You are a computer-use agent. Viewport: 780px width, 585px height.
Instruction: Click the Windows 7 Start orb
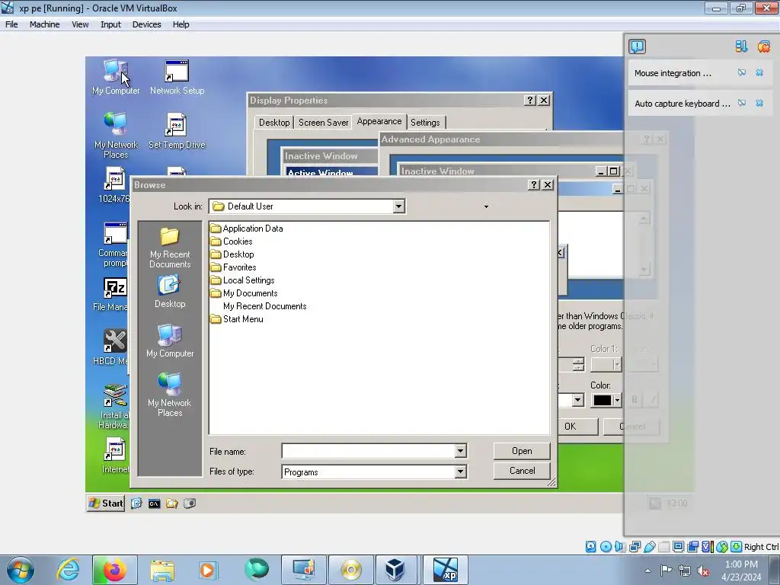click(x=21, y=570)
